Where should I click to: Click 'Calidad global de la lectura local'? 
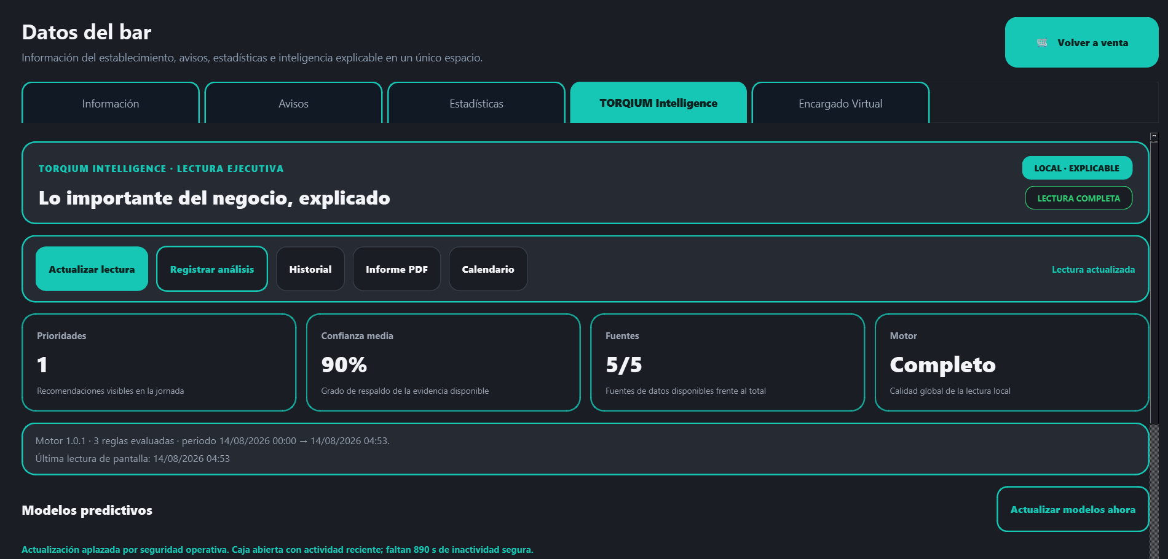click(950, 391)
